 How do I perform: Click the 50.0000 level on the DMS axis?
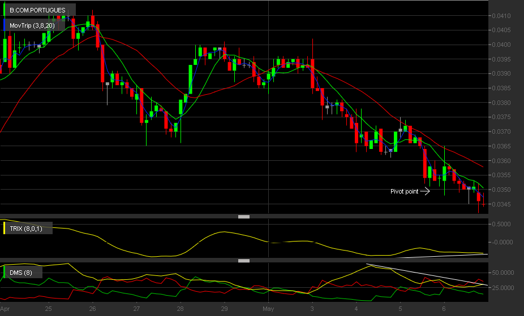pyautogui.click(x=503, y=273)
